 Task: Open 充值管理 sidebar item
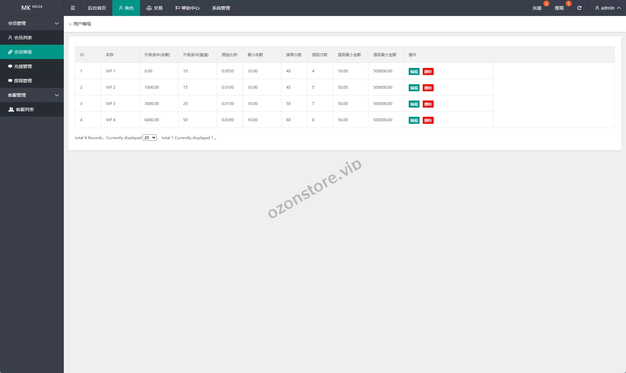[23, 66]
